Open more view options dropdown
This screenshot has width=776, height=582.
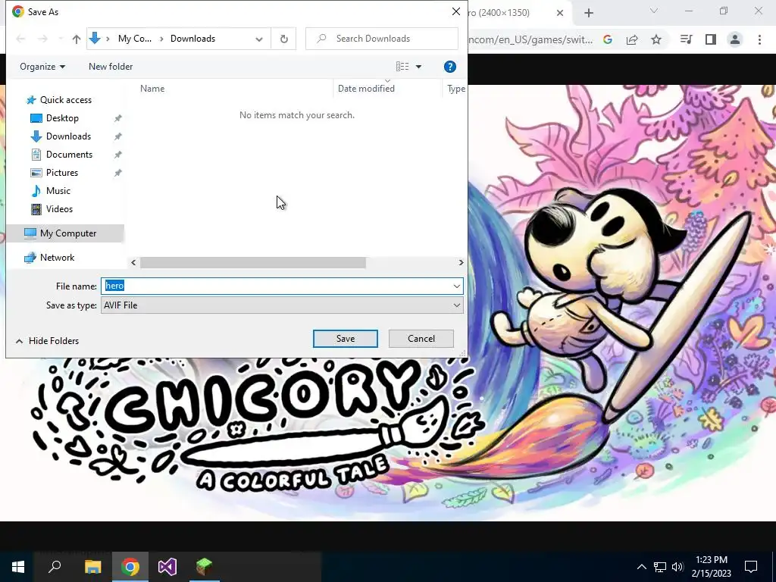click(x=418, y=67)
